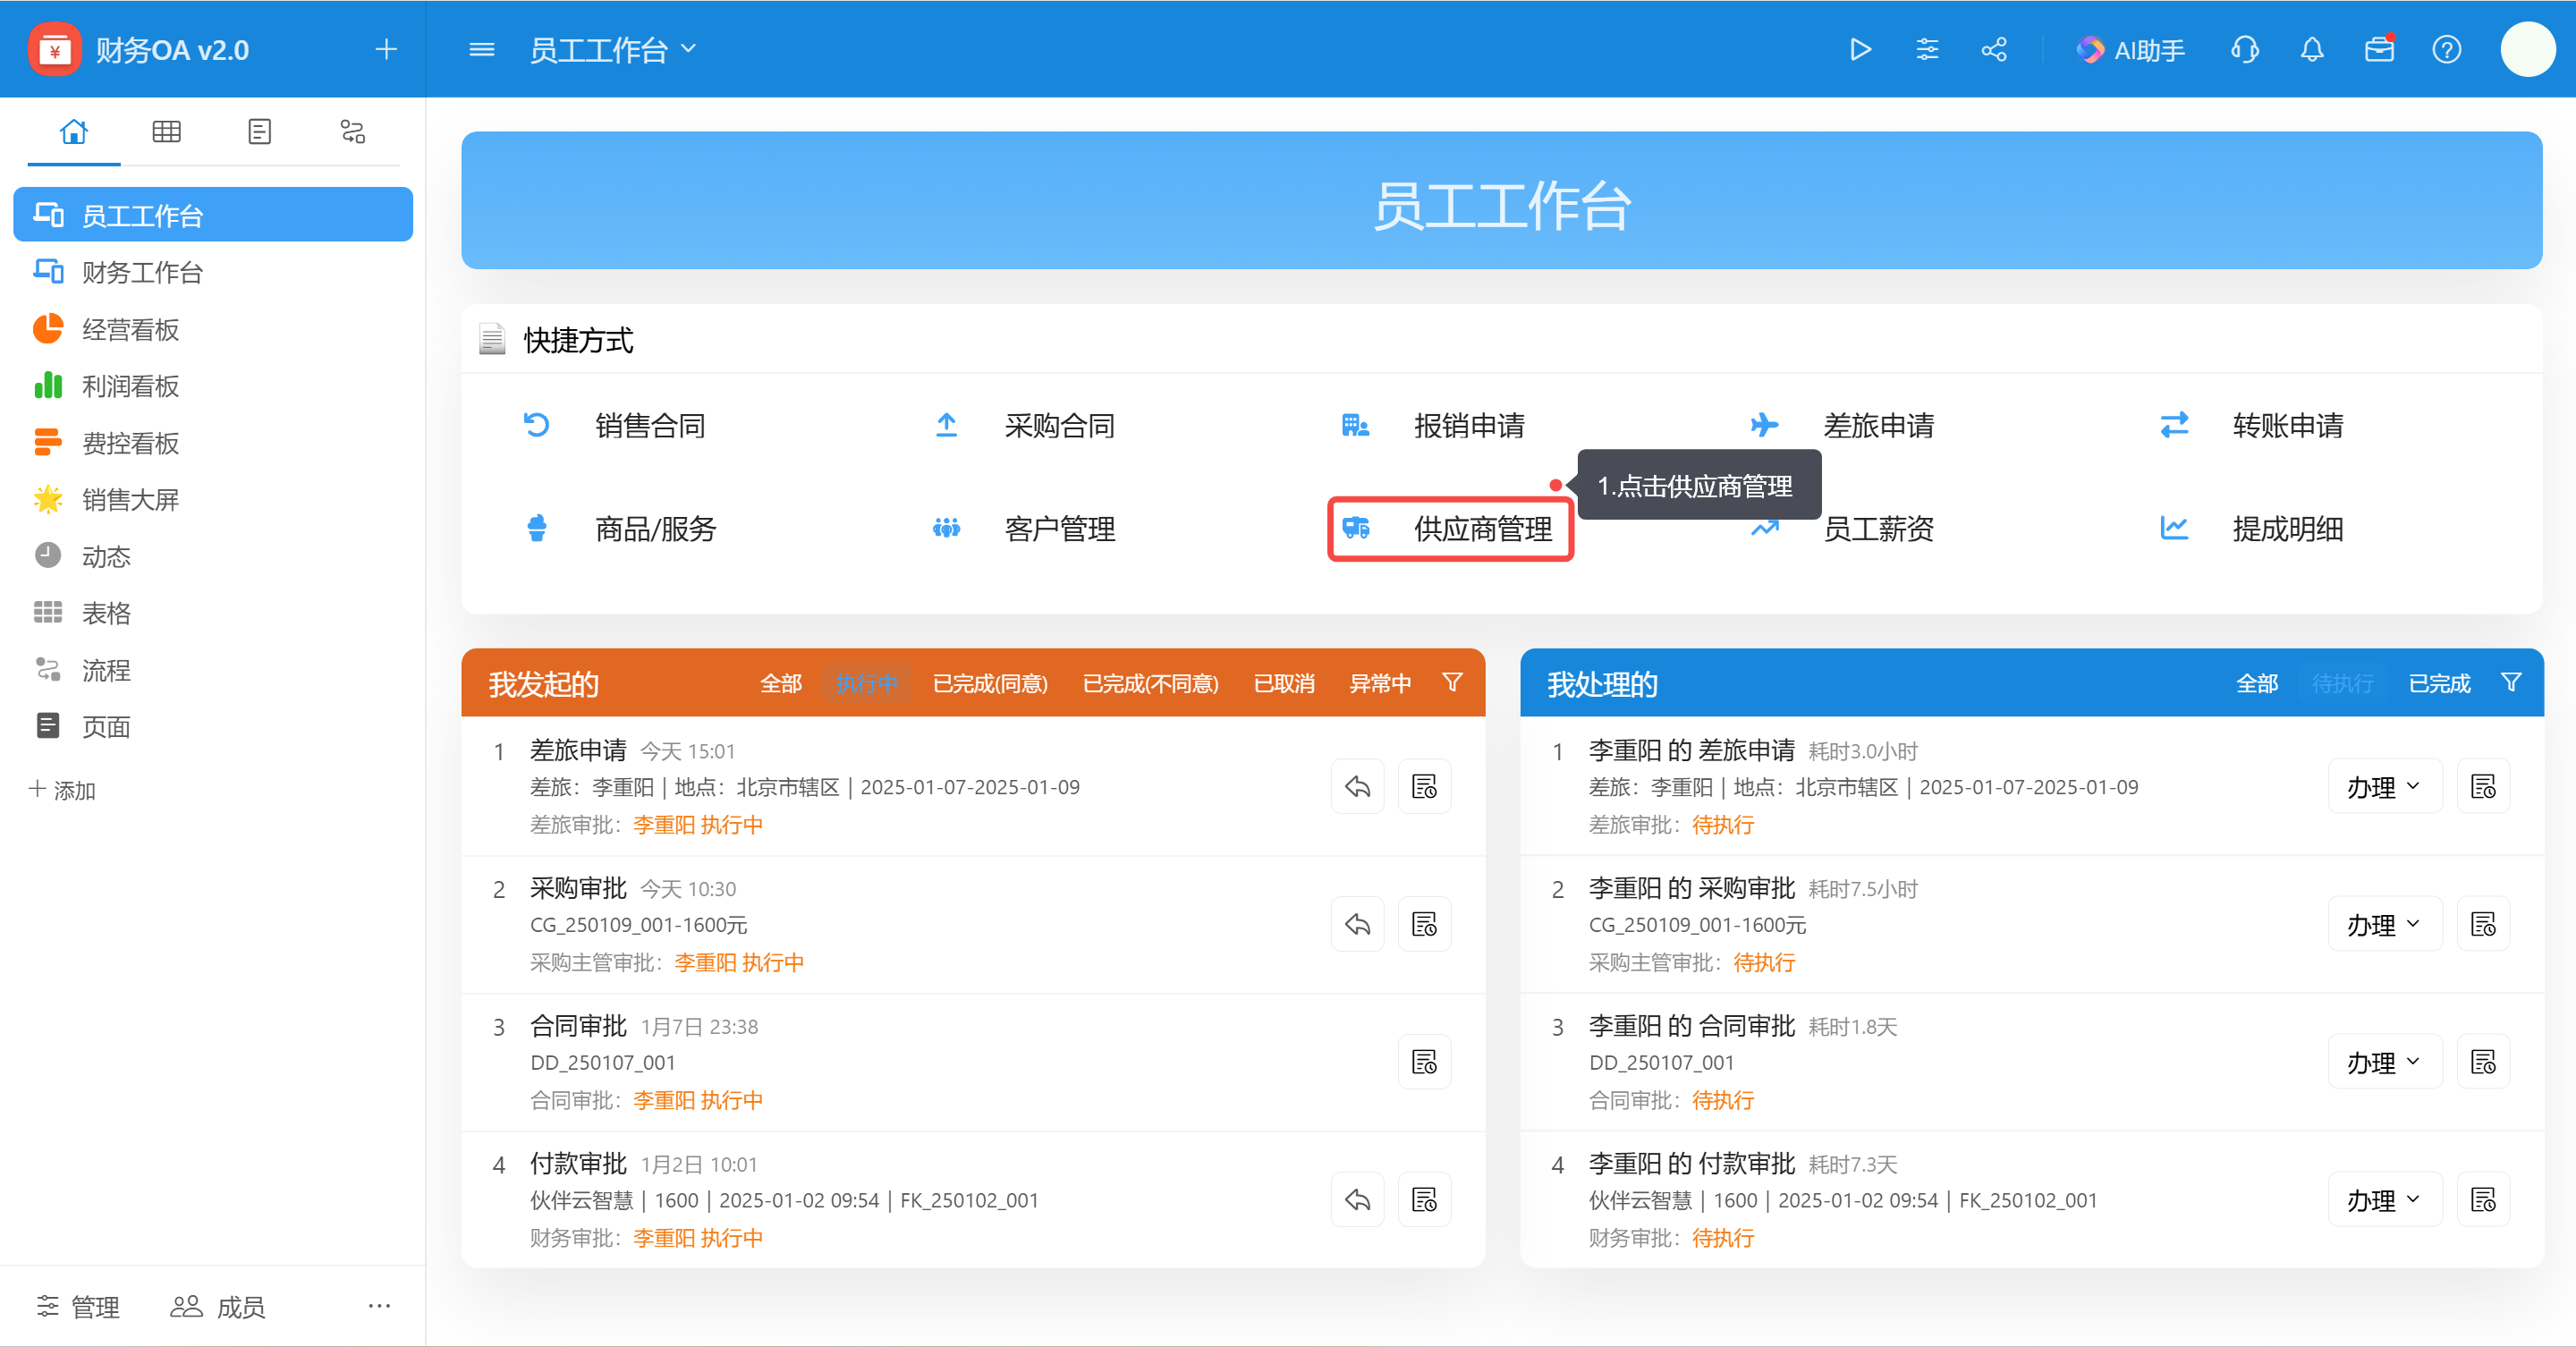Click the inbox icon with red dot
The image size is (2576, 1347).
pyautogui.click(x=2379, y=49)
